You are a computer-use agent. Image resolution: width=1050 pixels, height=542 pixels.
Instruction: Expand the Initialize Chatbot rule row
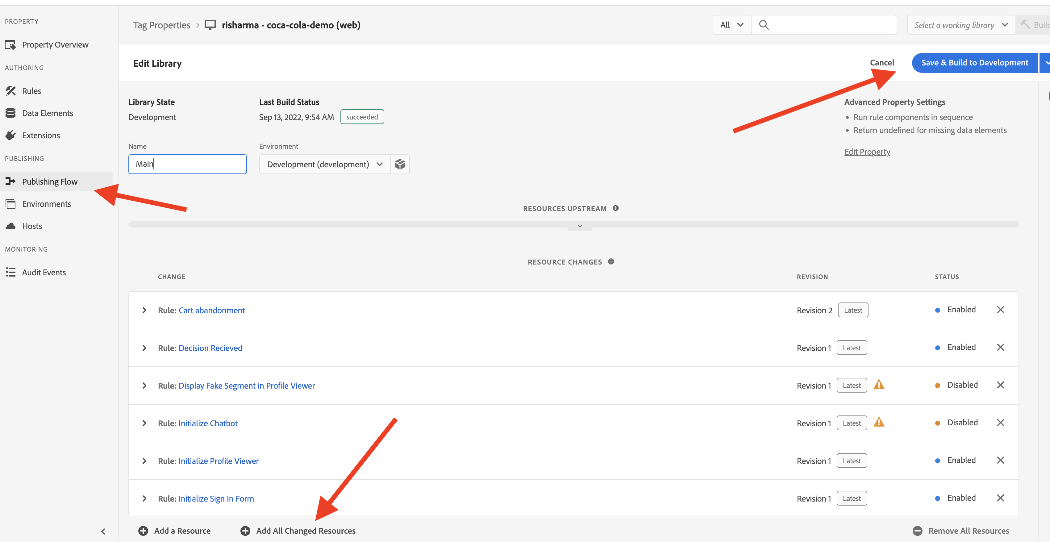coord(144,423)
